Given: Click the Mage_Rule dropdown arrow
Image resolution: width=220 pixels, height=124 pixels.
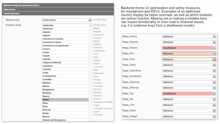Looking at the screenshot, I should 214,59.
